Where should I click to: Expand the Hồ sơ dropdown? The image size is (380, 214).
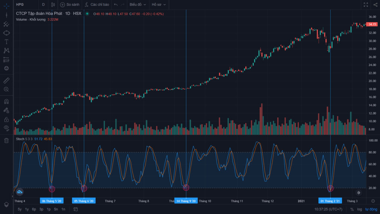(159, 4)
